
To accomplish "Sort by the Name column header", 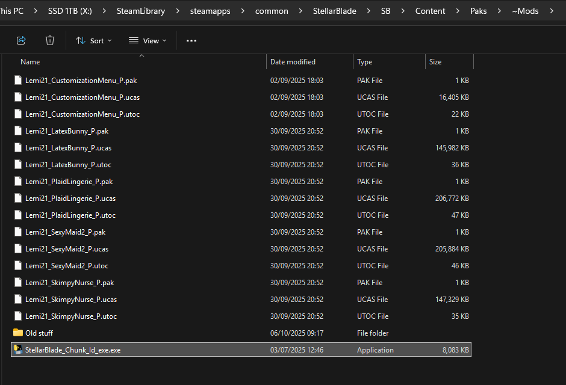I will pyautogui.click(x=30, y=61).
